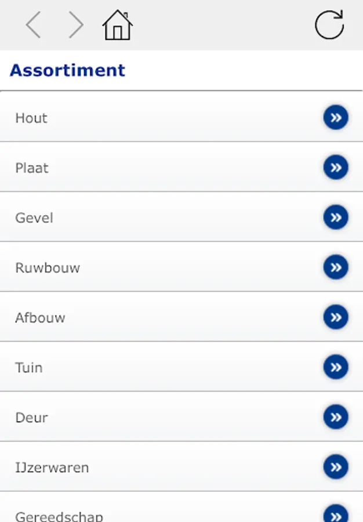Select the Plaat category label
Image resolution: width=363 pixels, height=522 pixels.
(32, 168)
